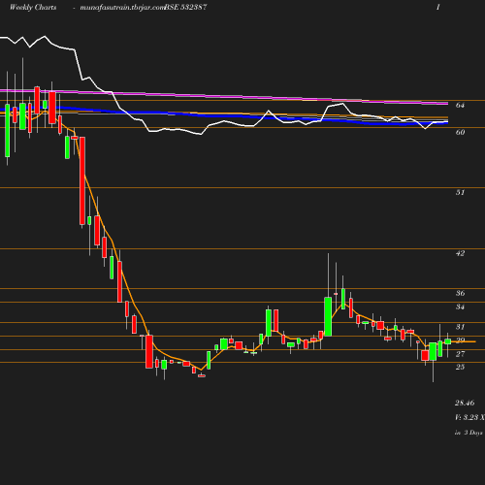This screenshot has height=485, width=485.
Task: Select the 64 price axis label
Action: pos(460,105)
